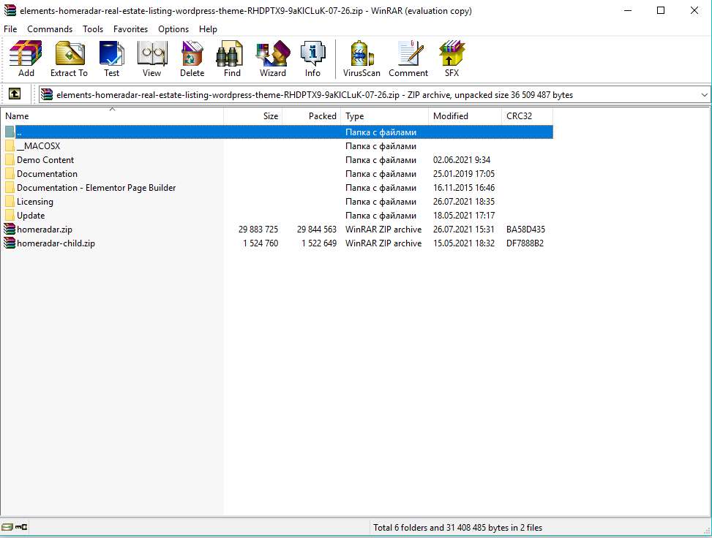Maximize the WinRAR window

[x=661, y=10]
